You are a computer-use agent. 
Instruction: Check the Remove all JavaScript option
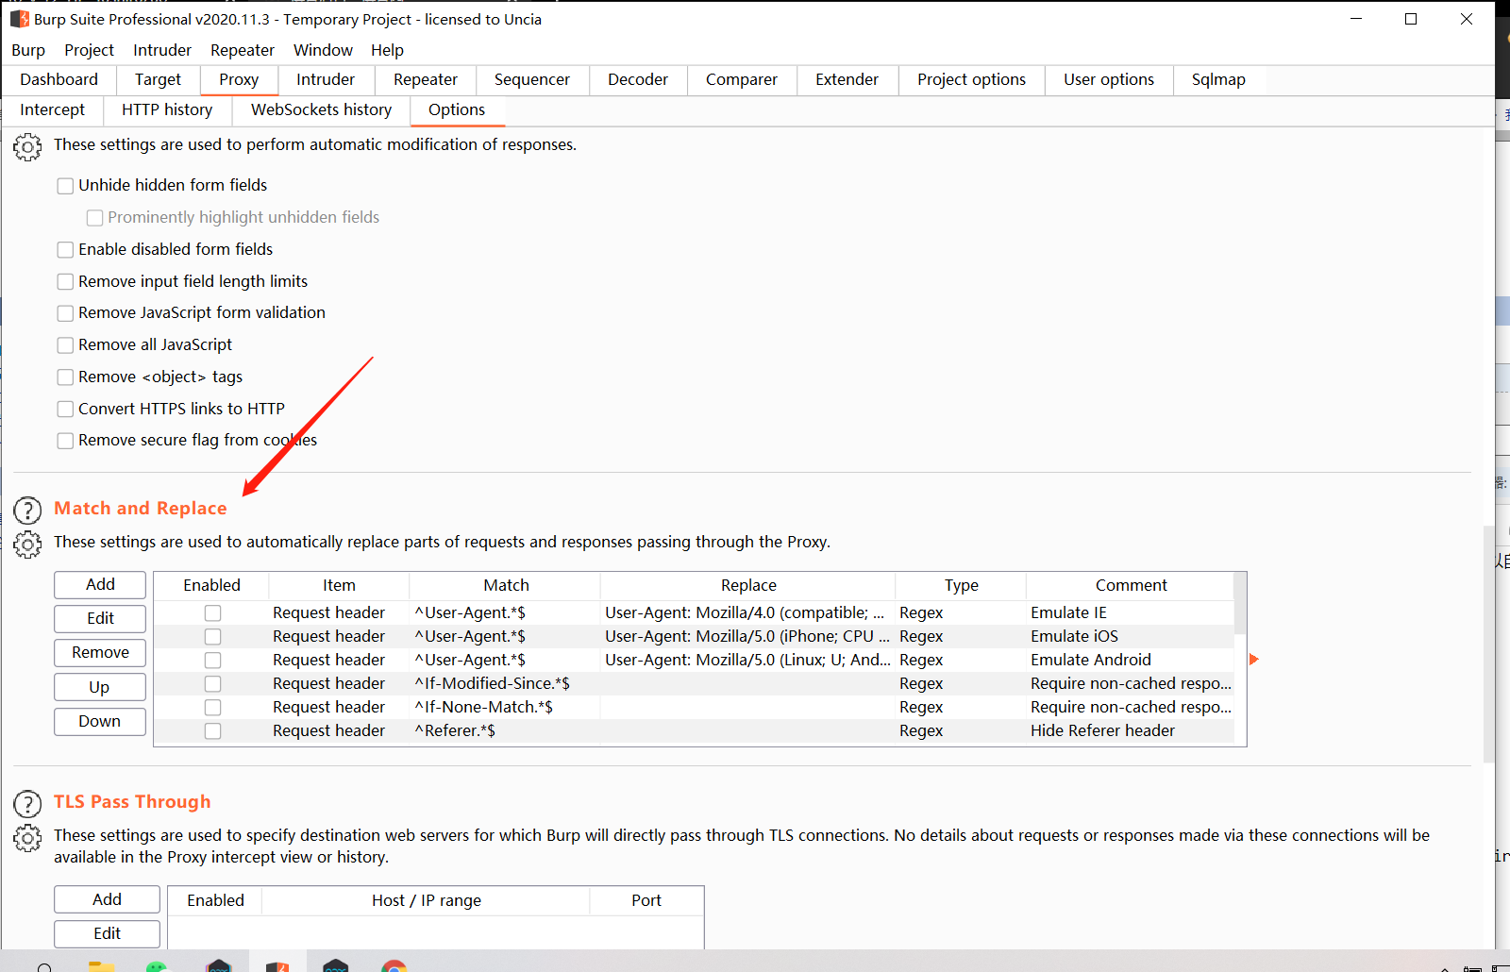coord(65,345)
